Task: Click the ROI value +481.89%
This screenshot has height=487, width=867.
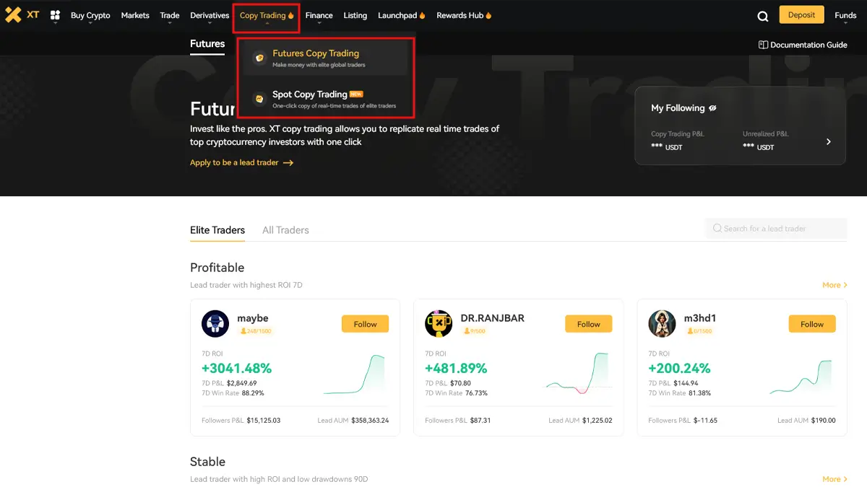Action: point(456,369)
